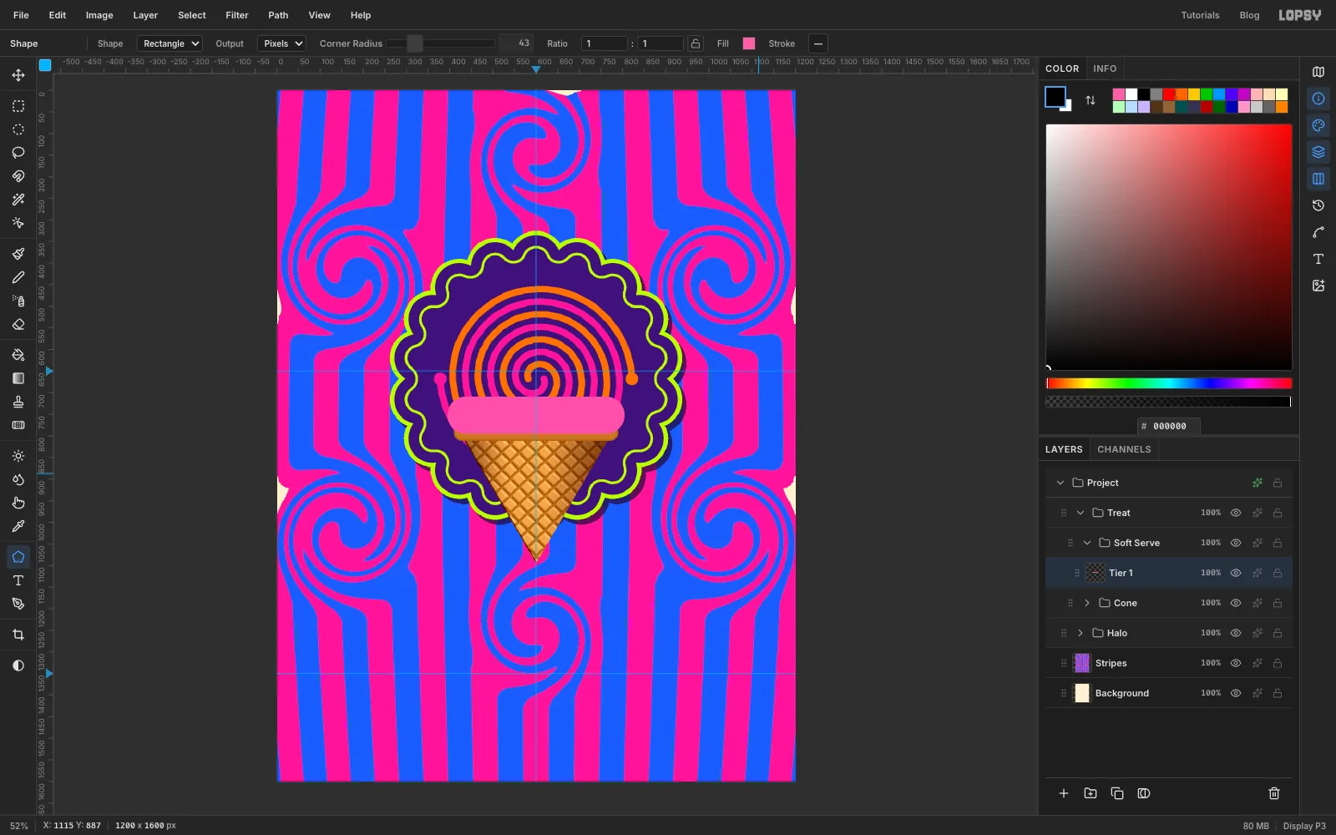Click the pink Fill color swatch
The image size is (1336, 835).
tap(749, 43)
